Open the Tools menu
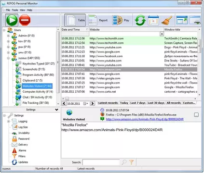 coord(15,10)
